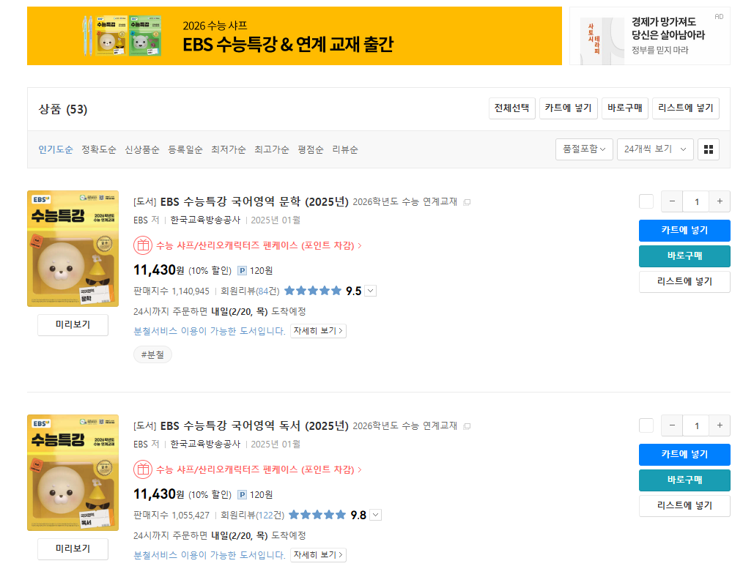Sort by 최고가순
Viewport: 754px width, 569px height.
pyautogui.click(x=272, y=149)
